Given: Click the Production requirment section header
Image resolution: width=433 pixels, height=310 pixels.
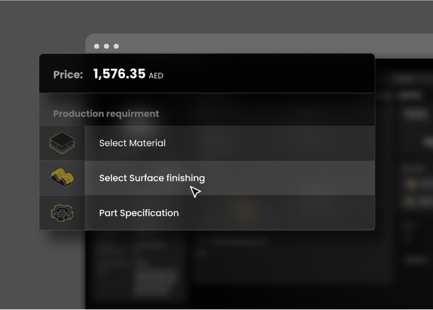Looking at the screenshot, I should click(x=106, y=114).
